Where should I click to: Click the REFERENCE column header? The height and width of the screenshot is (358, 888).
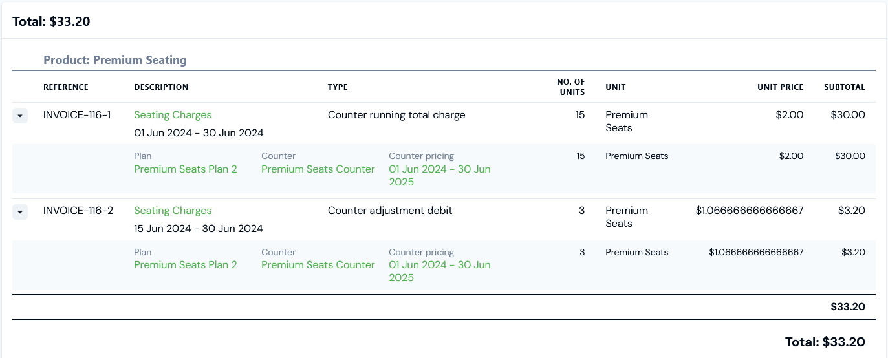pos(66,87)
